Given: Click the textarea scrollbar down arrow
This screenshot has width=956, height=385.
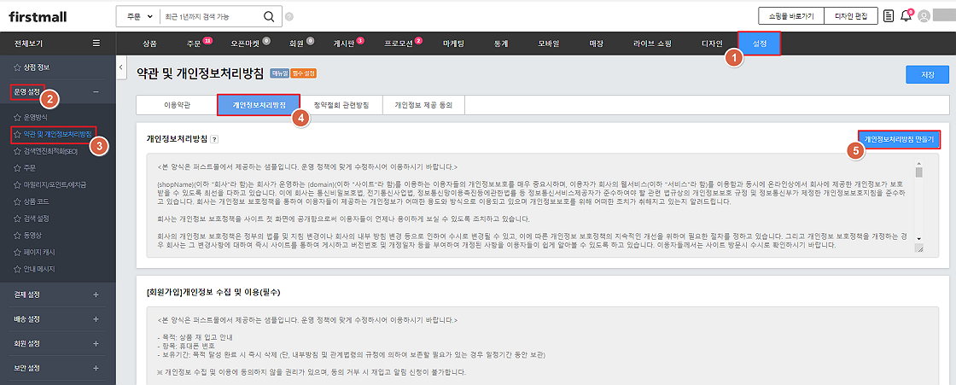Looking at the screenshot, I should (918, 238).
